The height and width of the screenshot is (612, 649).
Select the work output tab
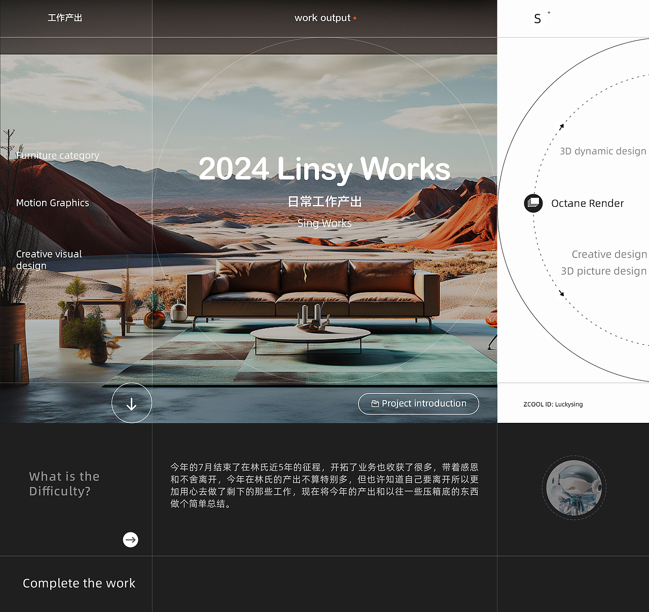point(322,18)
